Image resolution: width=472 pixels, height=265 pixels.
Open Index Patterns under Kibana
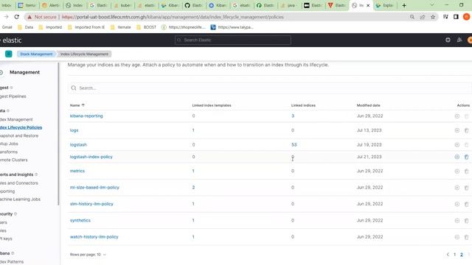(12, 262)
